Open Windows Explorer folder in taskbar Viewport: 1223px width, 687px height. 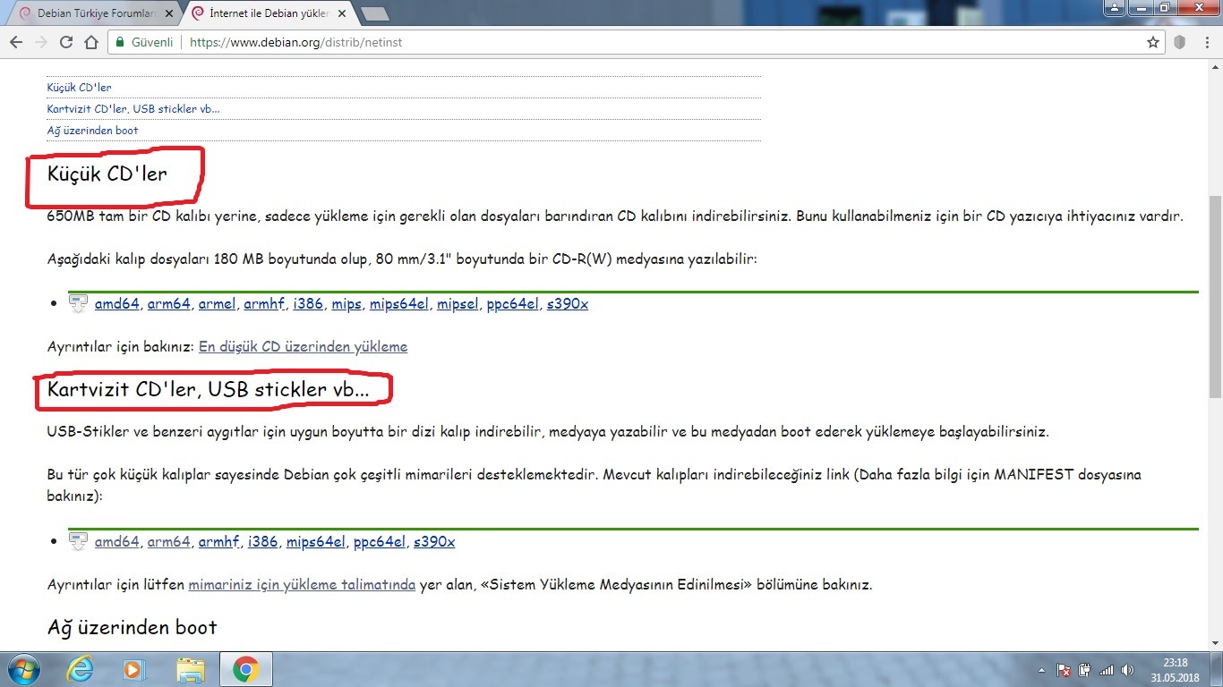(190, 669)
